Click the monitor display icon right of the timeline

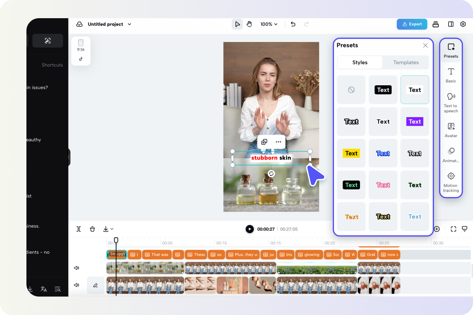tap(465, 229)
